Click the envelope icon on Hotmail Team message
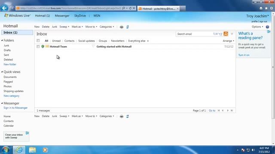Screen dimensions: 275x154 click(47, 46)
